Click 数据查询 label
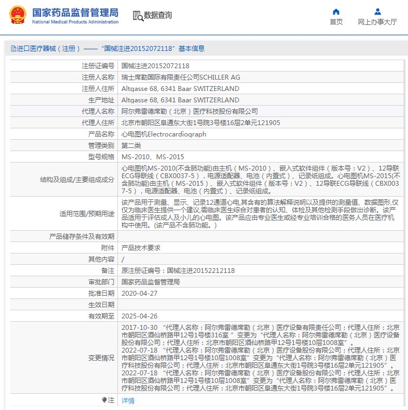Screen dimensions: 408x410 coord(158,15)
